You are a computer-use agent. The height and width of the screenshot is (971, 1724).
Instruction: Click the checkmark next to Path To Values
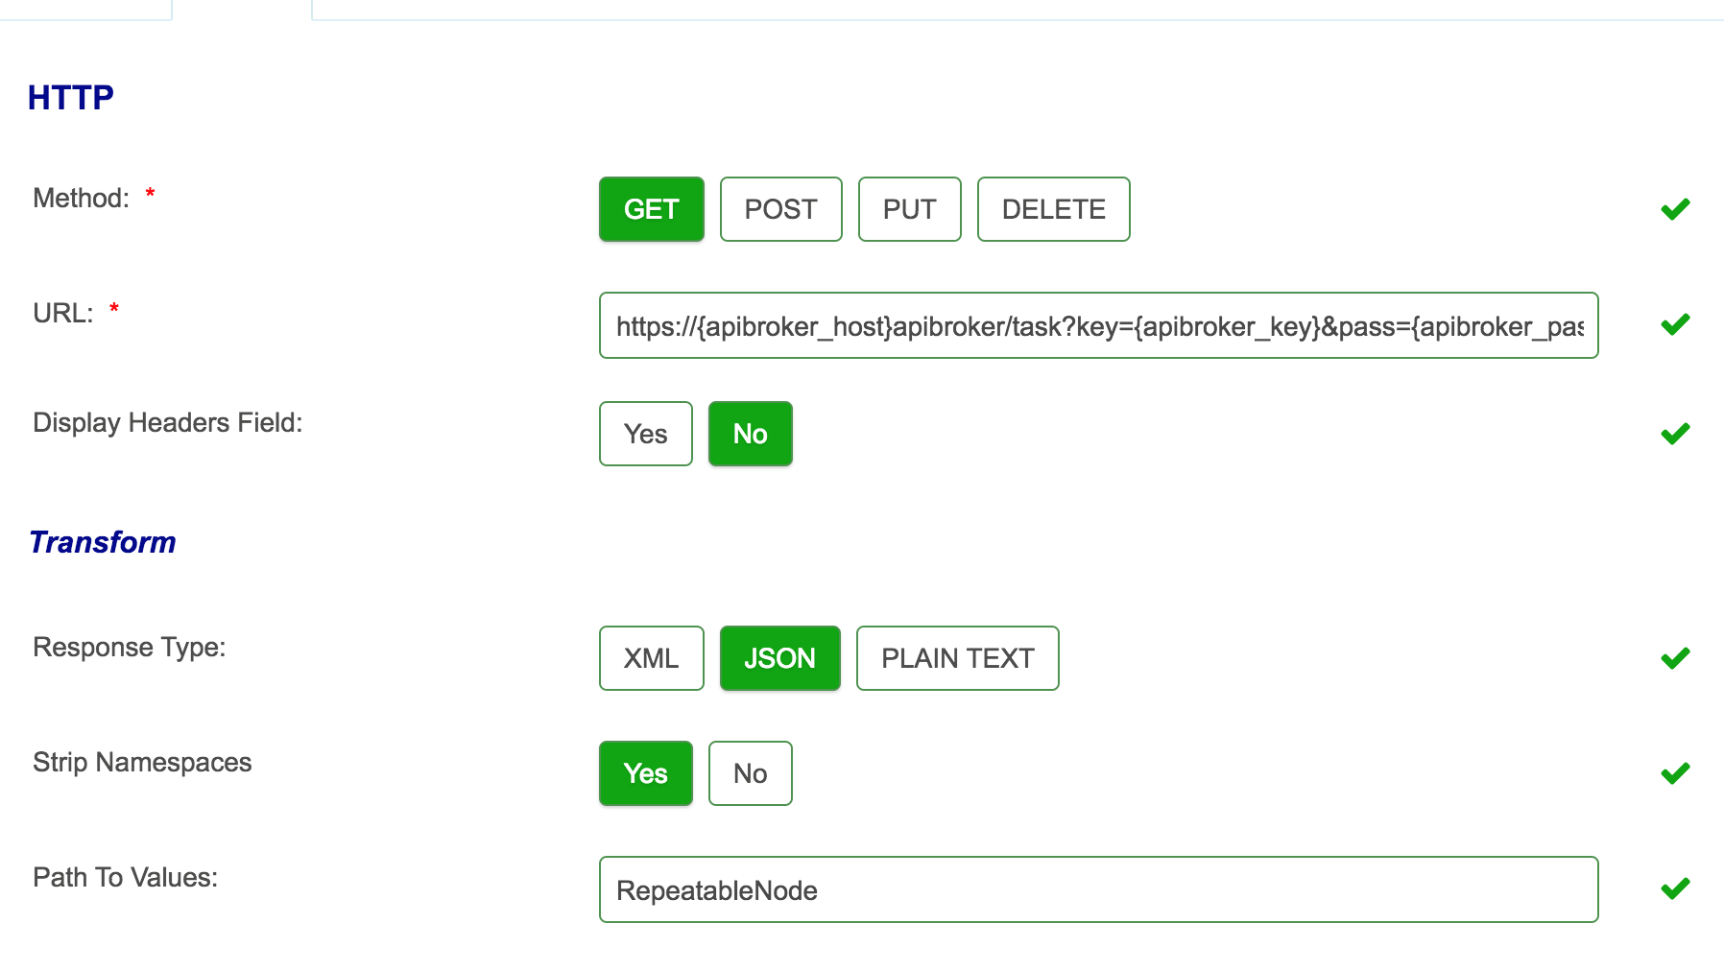(1675, 888)
